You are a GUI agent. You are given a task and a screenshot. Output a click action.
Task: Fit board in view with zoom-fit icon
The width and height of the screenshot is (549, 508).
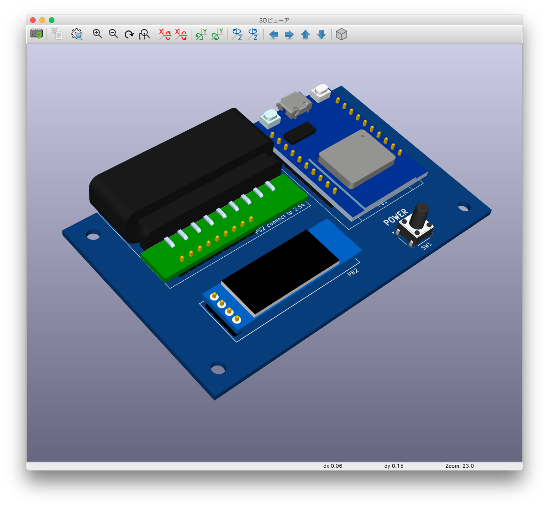(145, 34)
